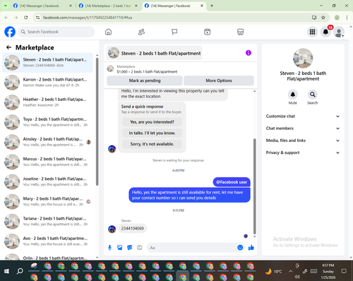Open the Ainsley conversation in the list
Viewport: 353px width, 281px height.
point(47,142)
